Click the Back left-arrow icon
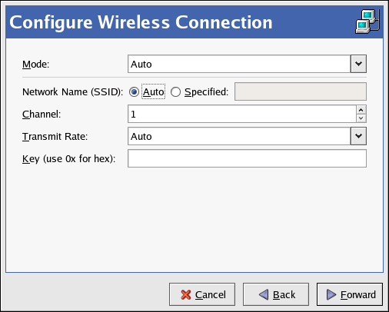The width and height of the screenshot is (389, 312). tap(264, 294)
